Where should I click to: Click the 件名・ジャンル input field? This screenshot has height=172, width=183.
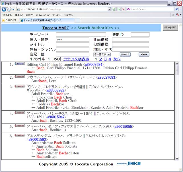click(x=73, y=49)
